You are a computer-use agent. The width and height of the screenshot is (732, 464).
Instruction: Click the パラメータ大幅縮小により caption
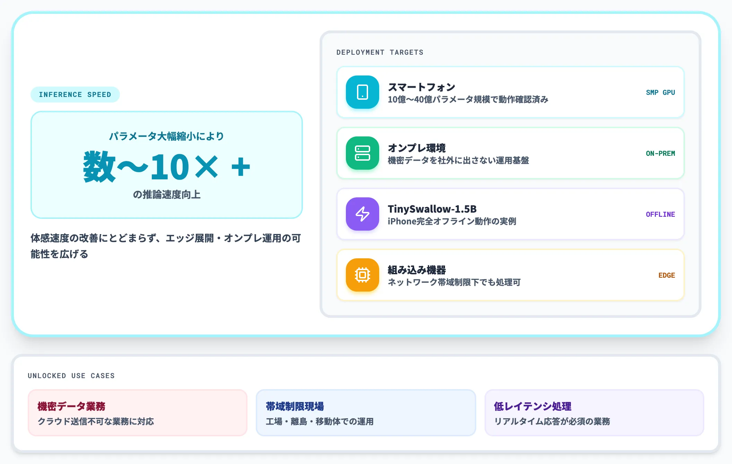tap(167, 136)
